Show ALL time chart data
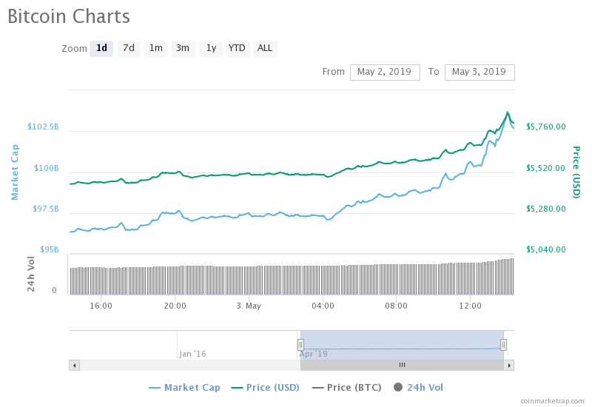The height and width of the screenshot is (407, 592). 264,49
